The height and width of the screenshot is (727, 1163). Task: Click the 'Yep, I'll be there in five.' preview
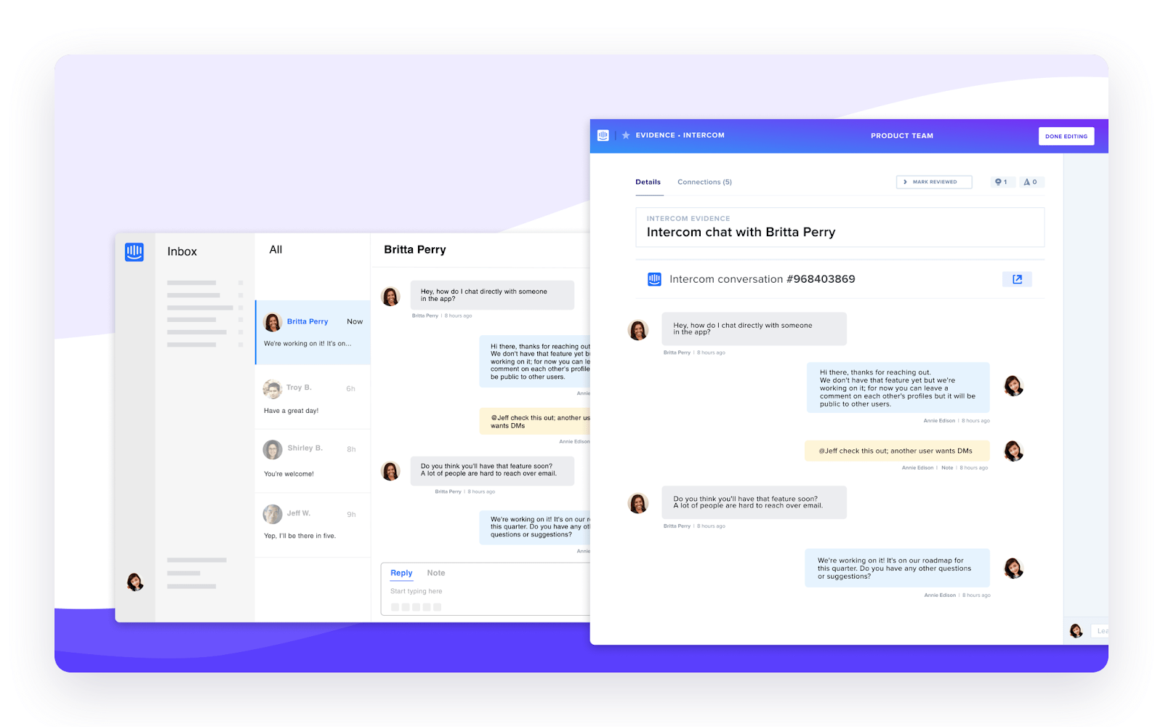pos(299,536)
